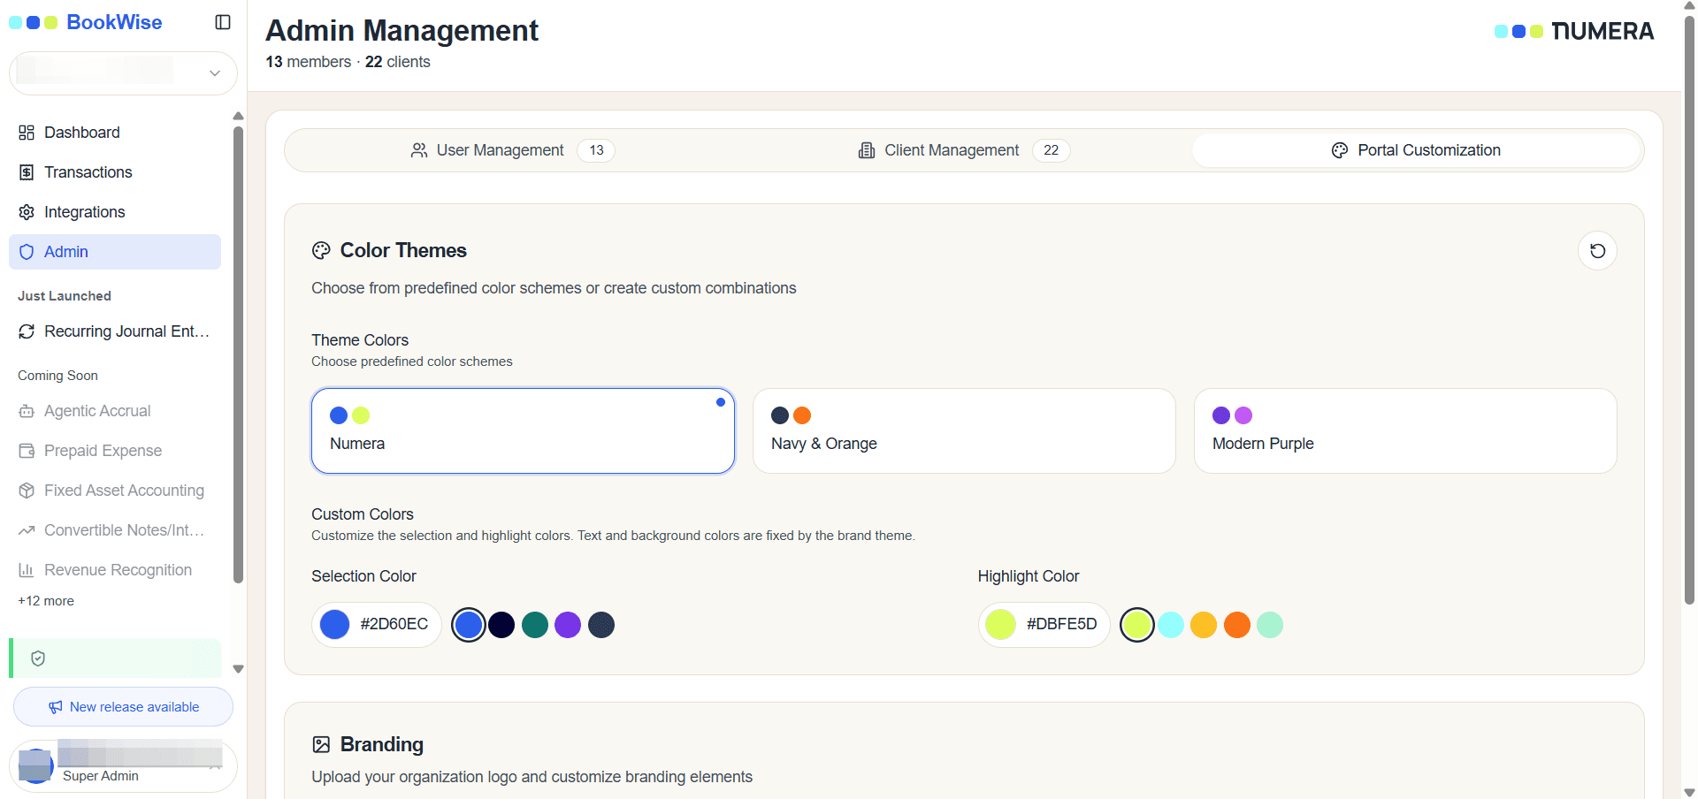Choose the Modern Purple theme
This screenshot has height=799, width=1698.
tap(1405, 431)
